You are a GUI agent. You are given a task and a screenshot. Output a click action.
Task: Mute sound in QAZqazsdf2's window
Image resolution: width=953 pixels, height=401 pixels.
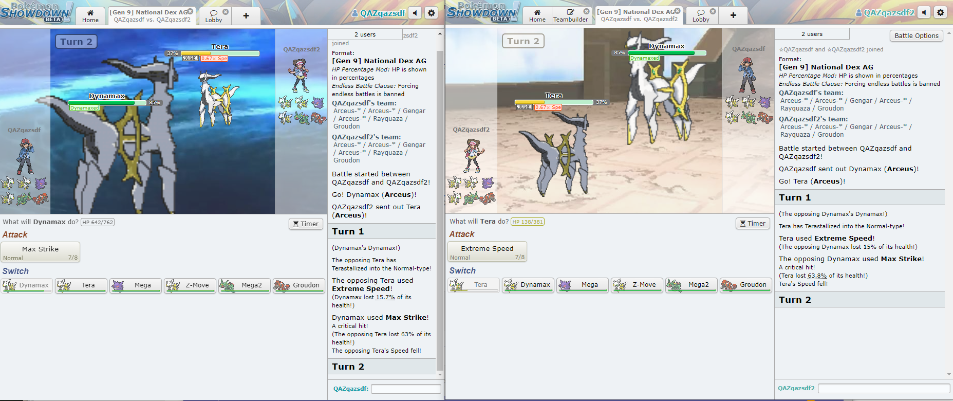[924, 12]
